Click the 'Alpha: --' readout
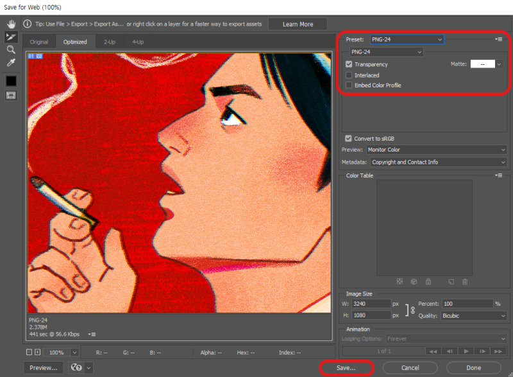513x377 pixels. [211, 353]
